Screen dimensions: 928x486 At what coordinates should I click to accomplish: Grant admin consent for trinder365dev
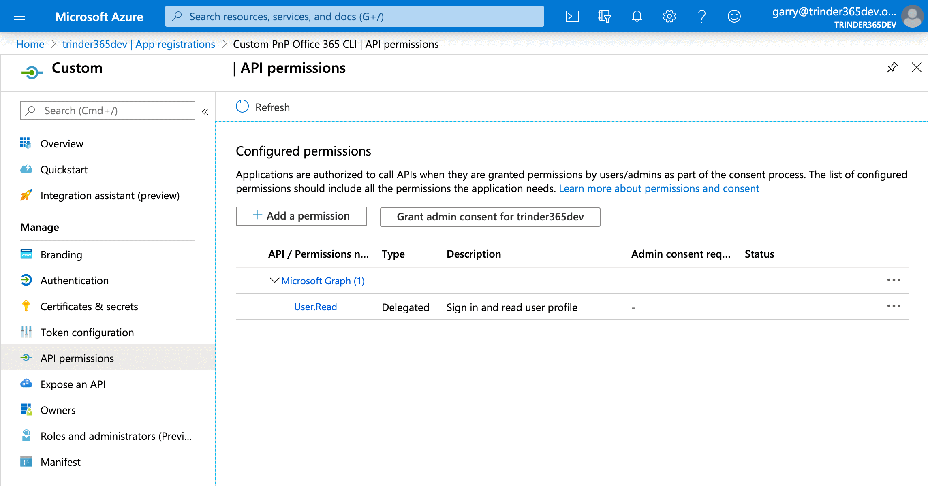click(x=490, y=217)
